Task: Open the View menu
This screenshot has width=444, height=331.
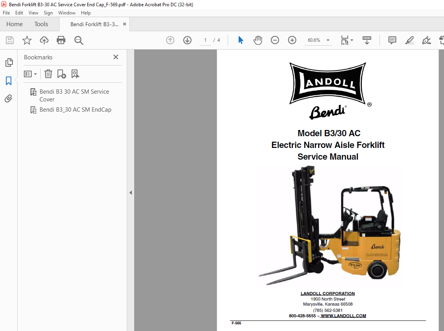Action: click(x=33, y=13)
